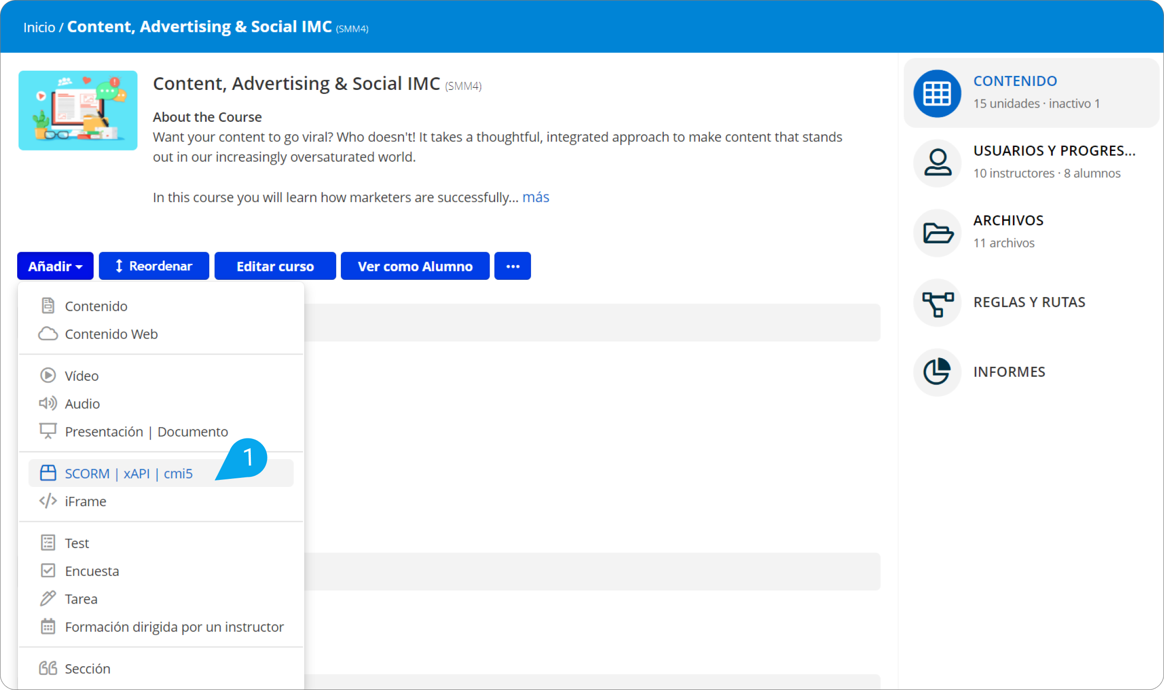Expand course description with más link
The image size is (1164, 690).
tap(535, 198)
